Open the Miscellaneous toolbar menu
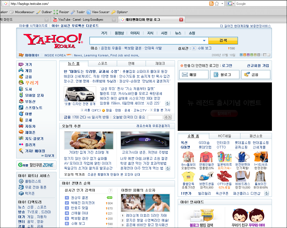Image resolution: width=287 pixels, height=228 pixels. [22, 12]
